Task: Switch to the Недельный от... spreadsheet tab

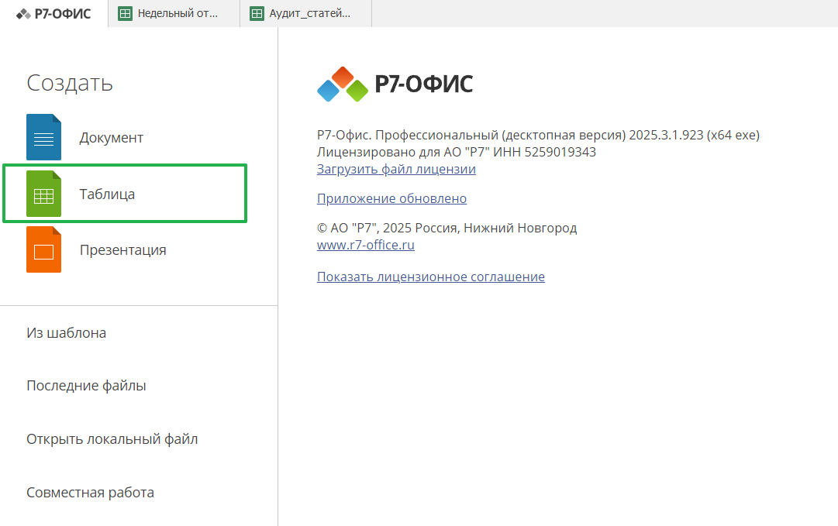Action: coord(174,13)
